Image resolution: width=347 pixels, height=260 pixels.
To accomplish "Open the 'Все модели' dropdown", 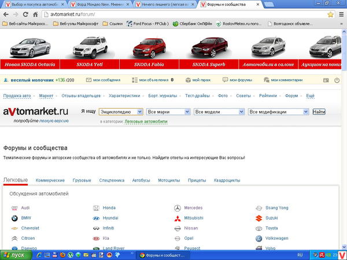I will [x=219, y=112].
